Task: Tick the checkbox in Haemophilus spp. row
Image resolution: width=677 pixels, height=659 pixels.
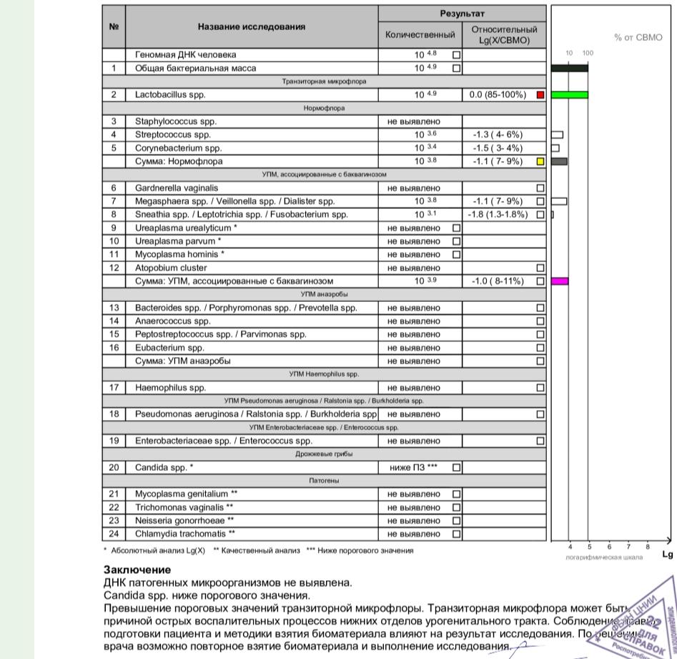Action: pyautogui.click(x=540, y=388)
